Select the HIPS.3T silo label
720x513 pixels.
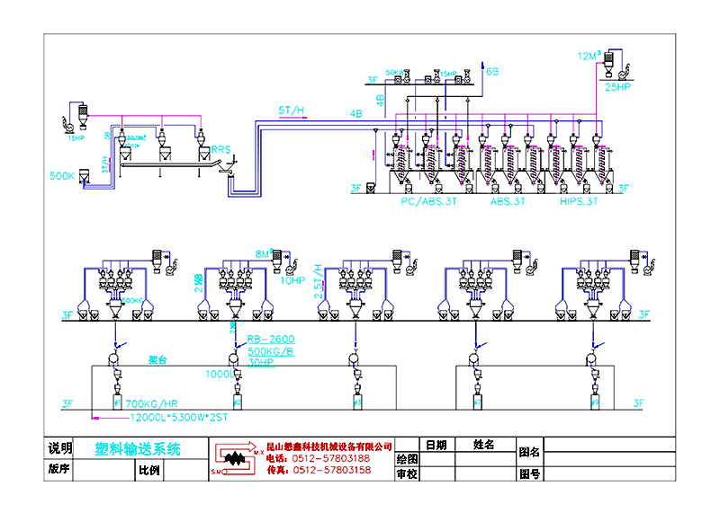580,202
